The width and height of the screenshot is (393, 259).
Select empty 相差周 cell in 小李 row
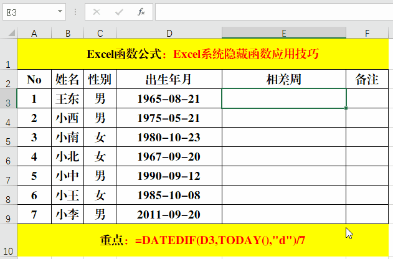284,214
